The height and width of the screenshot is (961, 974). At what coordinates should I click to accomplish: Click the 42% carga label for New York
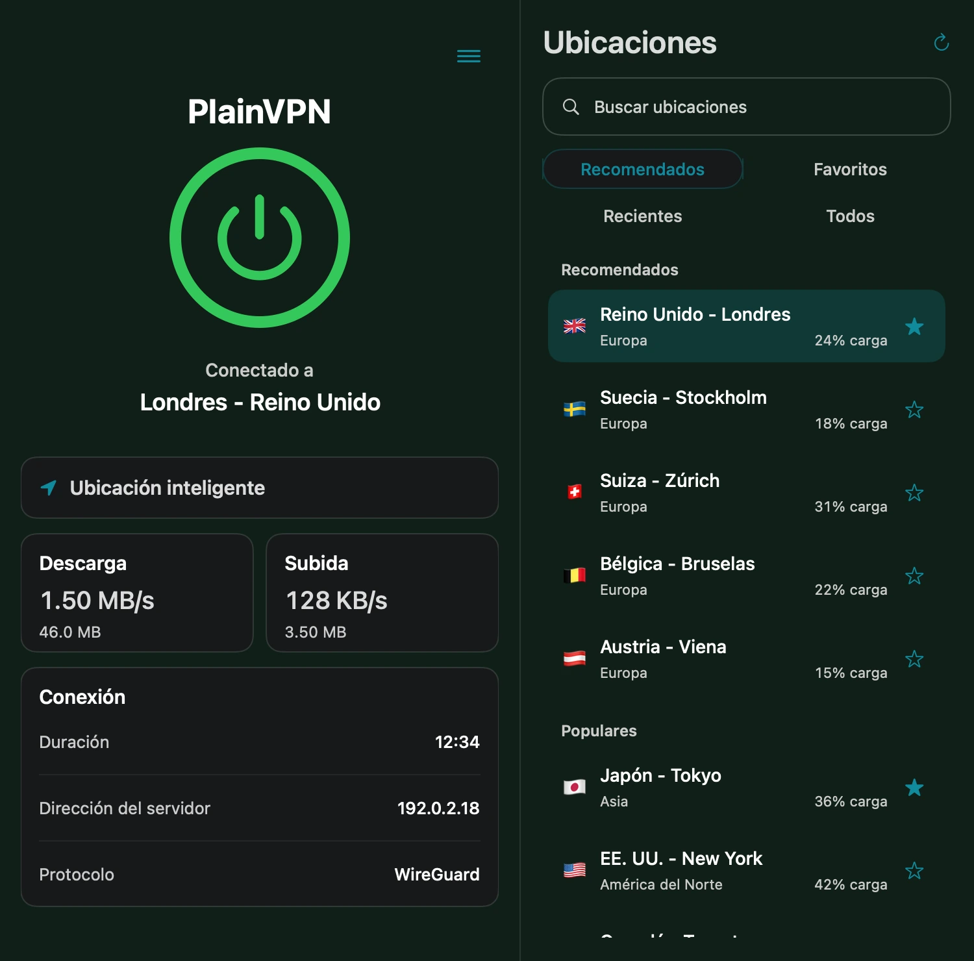851,884
